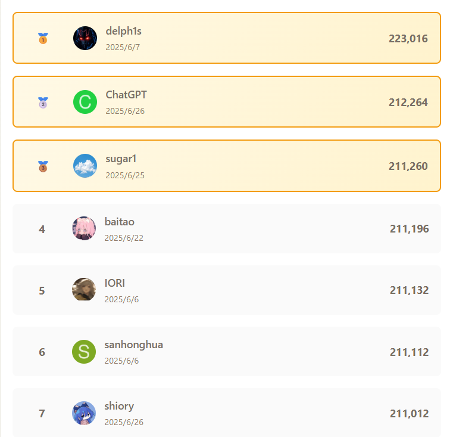Click the date 2025/6/26 under ChatGPT

[x=125, y=111]
